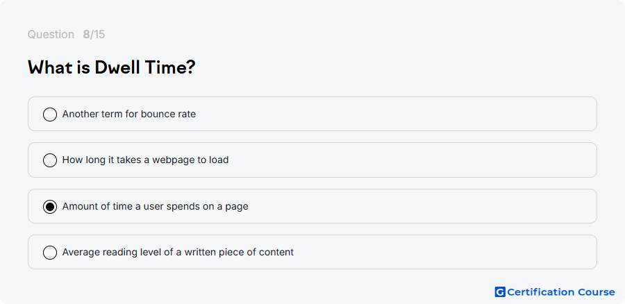The image size is (625, 304).
Task: Click the 8/15 question progress counter
Action: point(94,35)
